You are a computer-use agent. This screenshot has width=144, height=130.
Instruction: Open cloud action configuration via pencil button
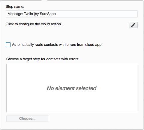point(133,25)
